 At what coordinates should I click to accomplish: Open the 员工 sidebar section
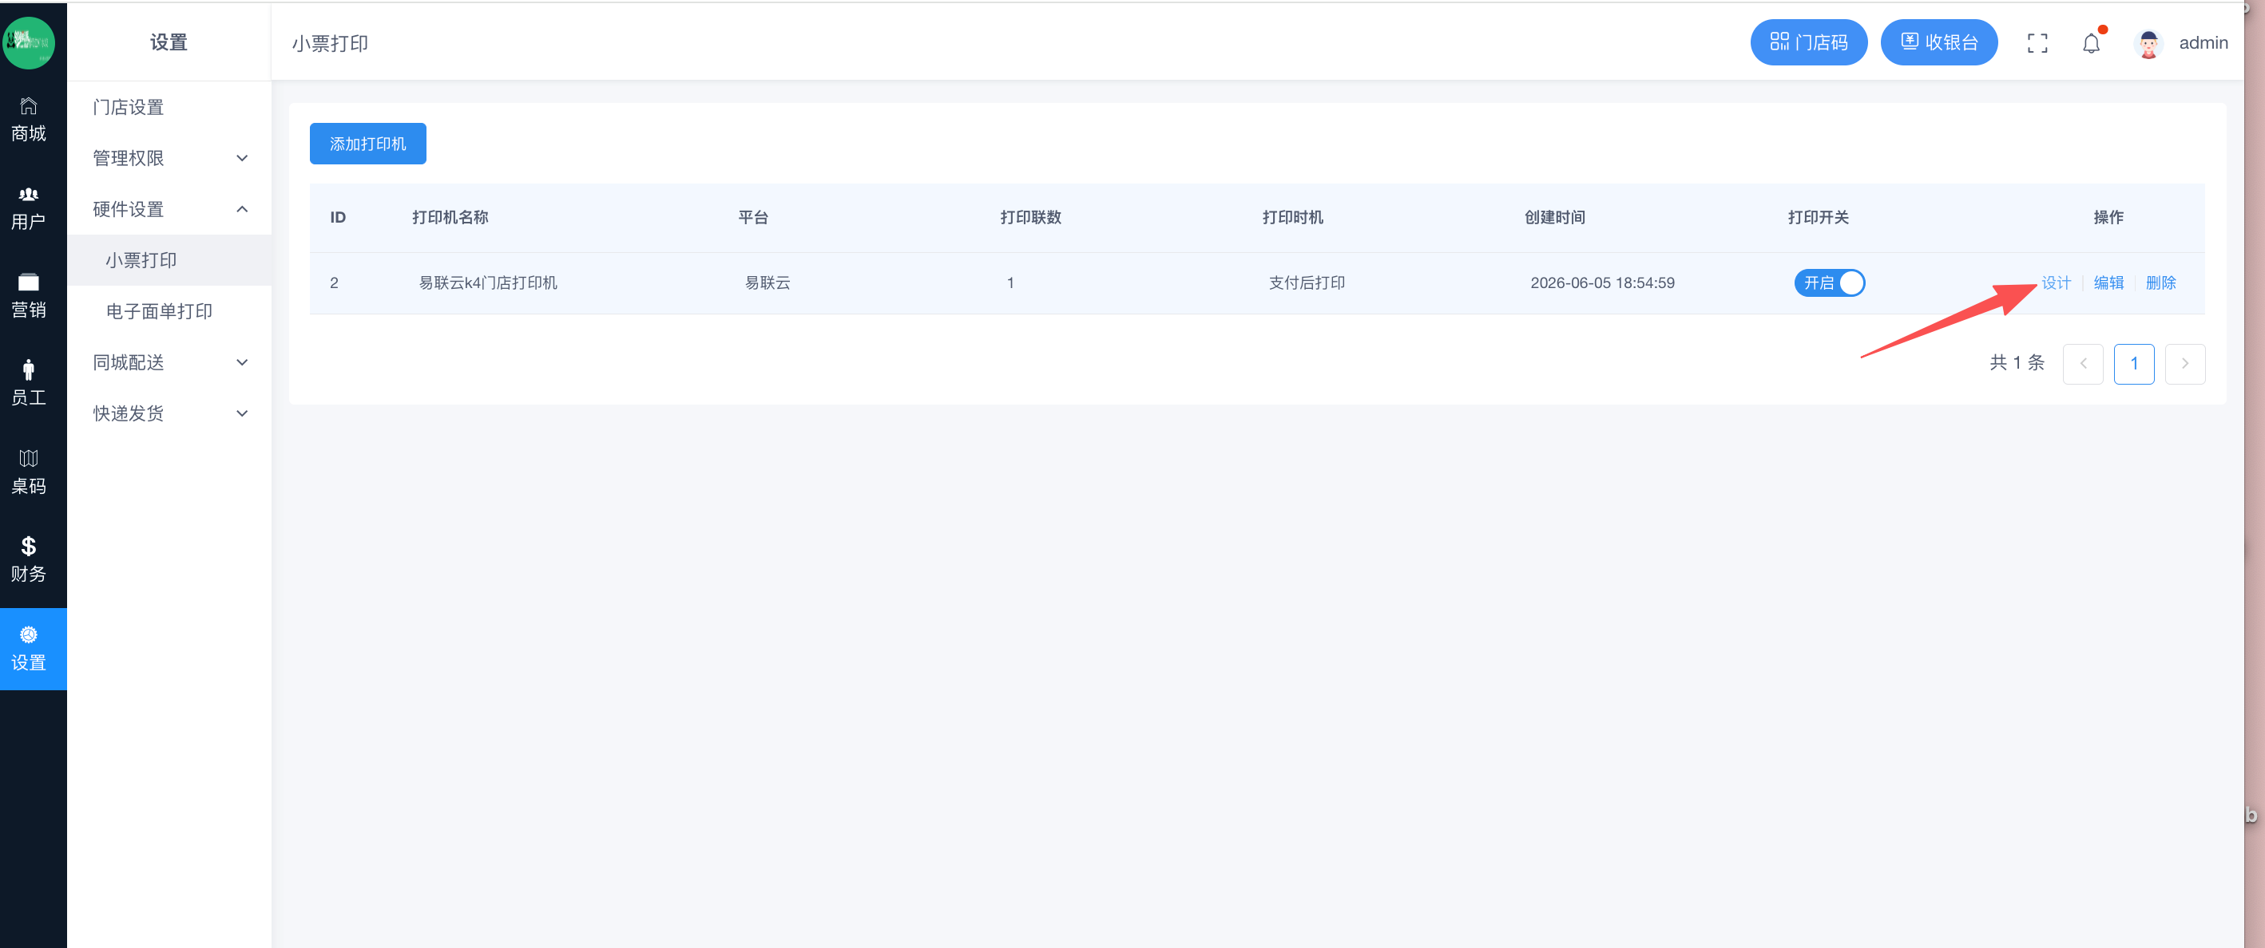click(29, 384)
